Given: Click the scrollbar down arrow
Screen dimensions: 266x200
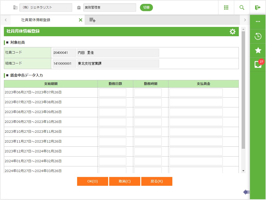Looking at the screenshot, I should pyautogui.click(x=243, y=171).
